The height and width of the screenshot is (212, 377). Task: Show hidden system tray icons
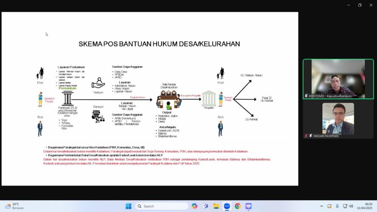pyautogui.click(x=321, y=206)
